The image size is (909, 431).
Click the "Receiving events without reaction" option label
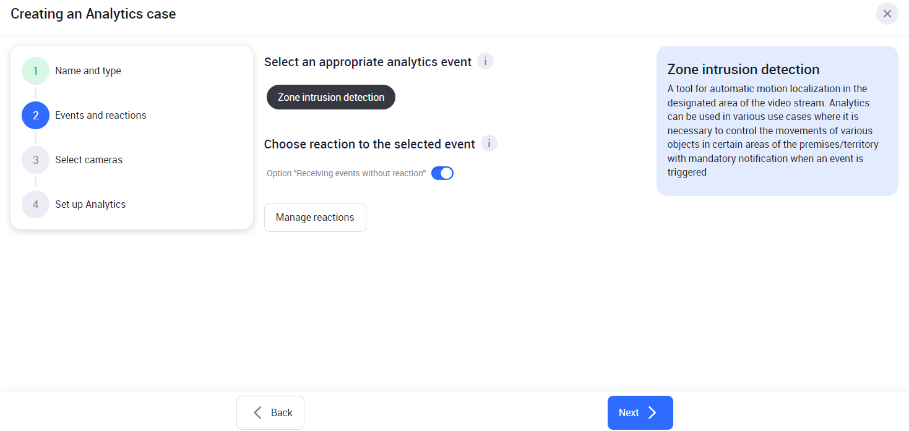pyautogui.click(x=346, y=174)
